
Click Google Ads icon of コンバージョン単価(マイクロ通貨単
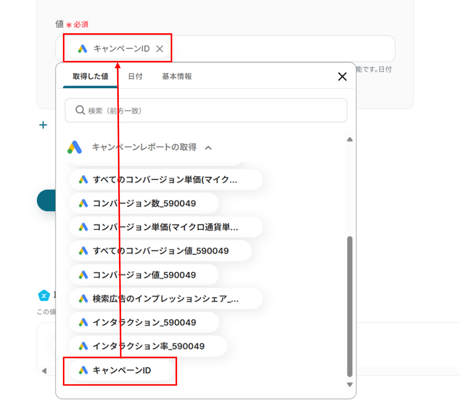coord(83,227)
